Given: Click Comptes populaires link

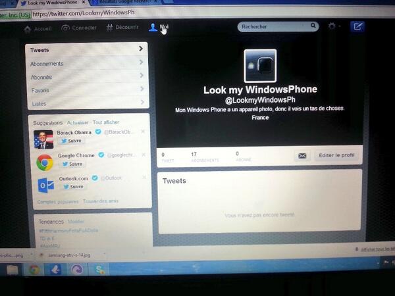Looking at the screenshot, I should click(x=58, y=202).
